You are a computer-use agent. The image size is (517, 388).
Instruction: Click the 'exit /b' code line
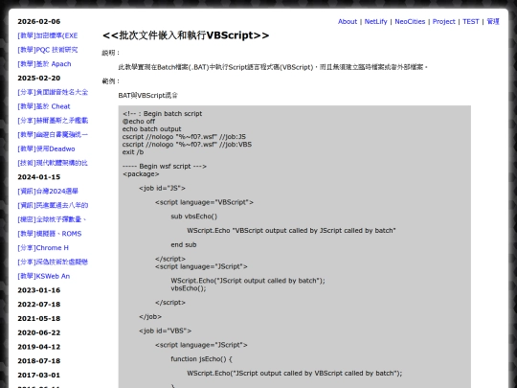(x=133, y=152)
